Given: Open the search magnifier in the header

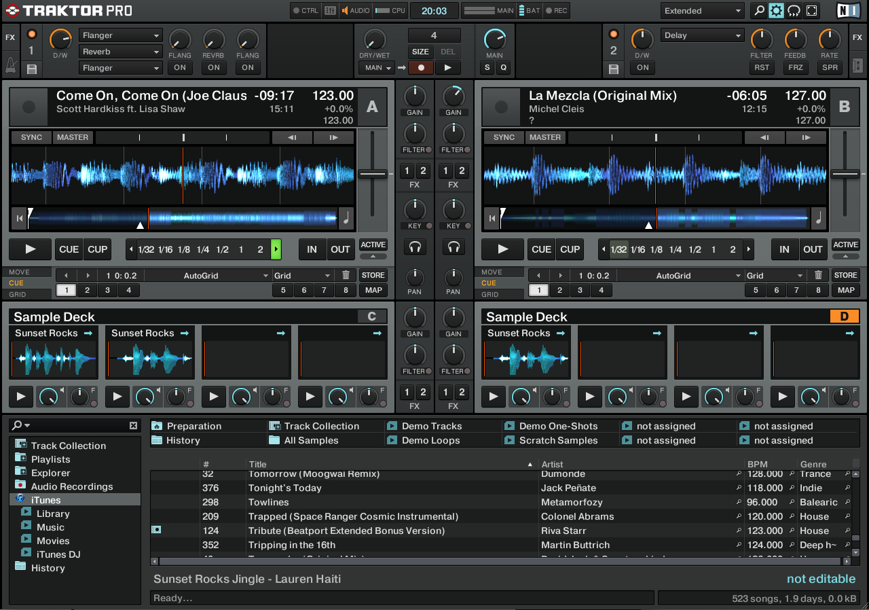Looking at the screenshot, I should (759, 11).
